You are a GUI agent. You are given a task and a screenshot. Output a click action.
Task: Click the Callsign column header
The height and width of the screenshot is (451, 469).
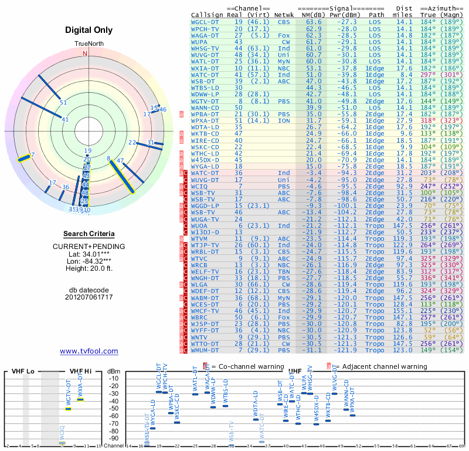click(207, 15)
